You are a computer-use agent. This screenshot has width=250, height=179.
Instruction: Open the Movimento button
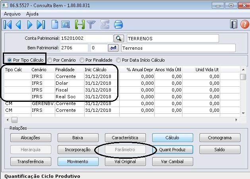point(78,161)
